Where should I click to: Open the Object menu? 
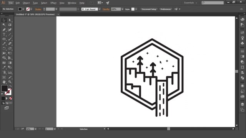click(26, 3)
